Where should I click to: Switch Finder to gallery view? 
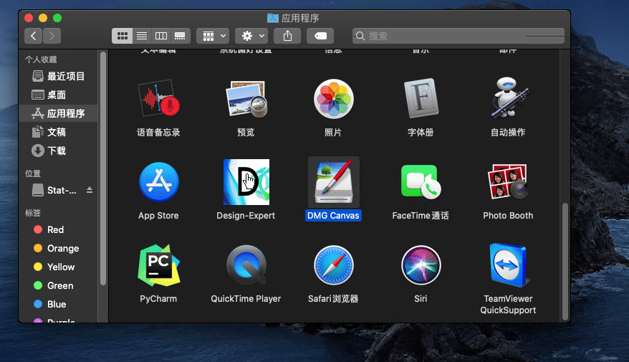(180, 36)
